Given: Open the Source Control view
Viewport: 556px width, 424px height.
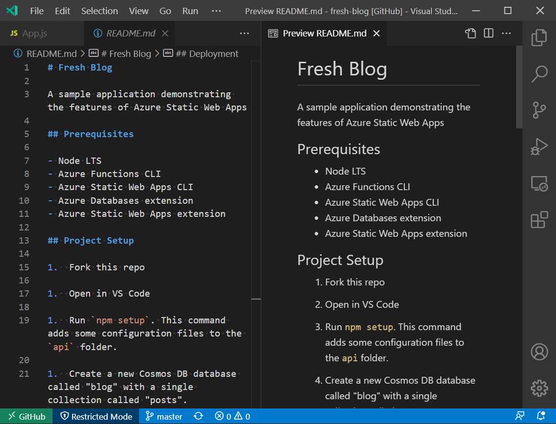Looking at the screenshot, I should point(539,110).
